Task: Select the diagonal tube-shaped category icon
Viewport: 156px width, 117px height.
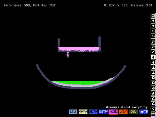Action: tap(153, 52)
